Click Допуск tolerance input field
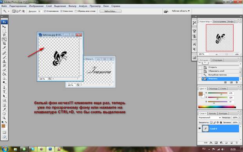Image resolution: width=243 pixels, height=152 pixels. 40,11
